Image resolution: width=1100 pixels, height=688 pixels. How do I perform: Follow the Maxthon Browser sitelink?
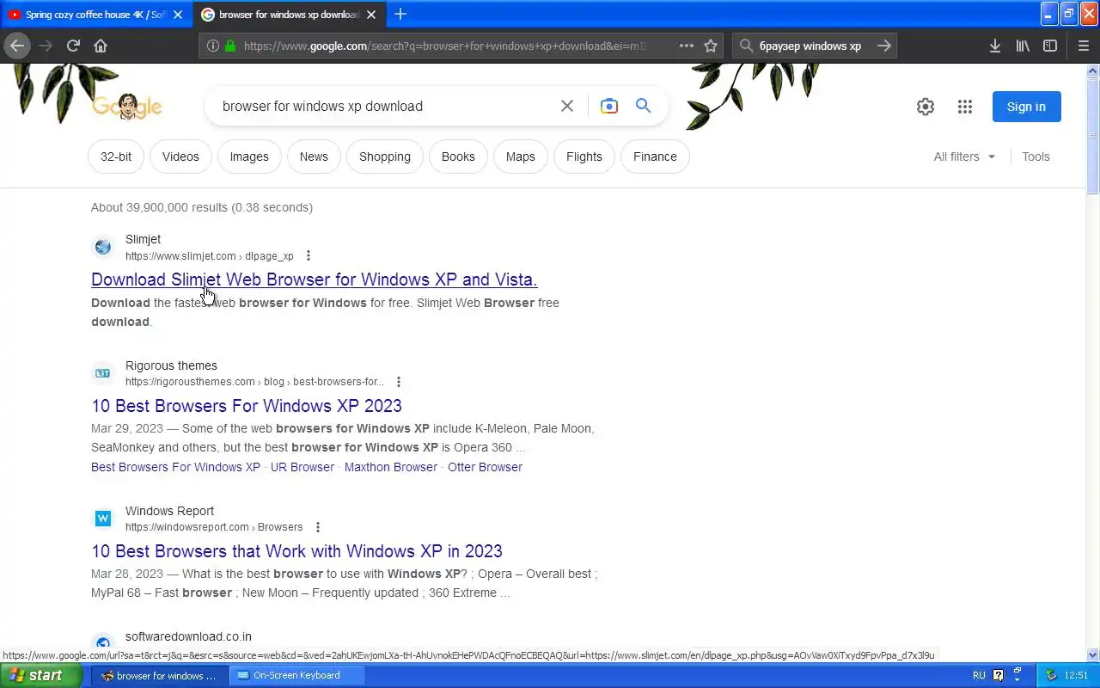pos(391,467)
